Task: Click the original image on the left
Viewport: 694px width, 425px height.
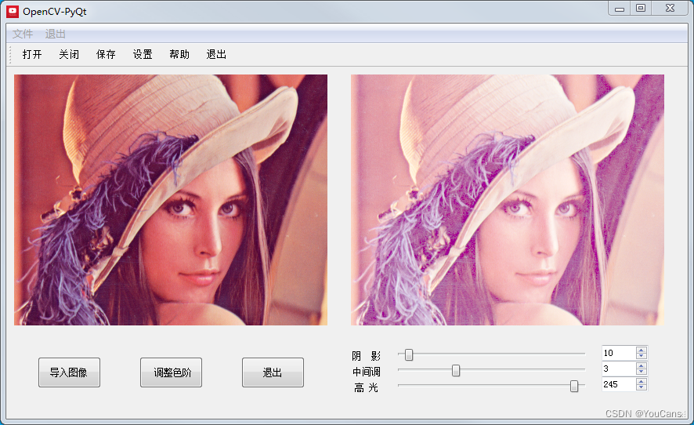Action: [171, 200]
